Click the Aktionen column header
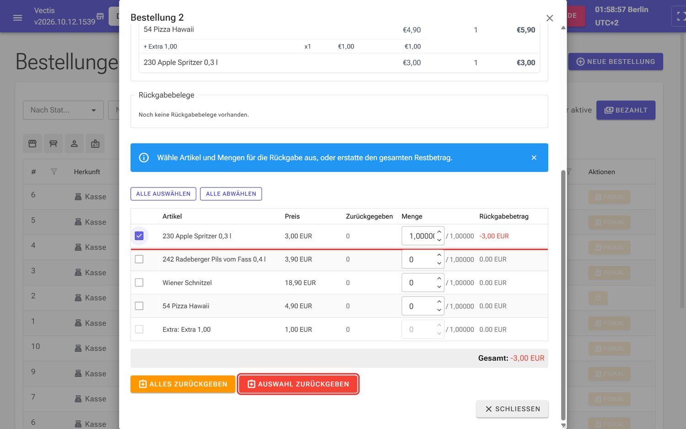Viewport: 686px width, 429px height. (x=601, y=172)
